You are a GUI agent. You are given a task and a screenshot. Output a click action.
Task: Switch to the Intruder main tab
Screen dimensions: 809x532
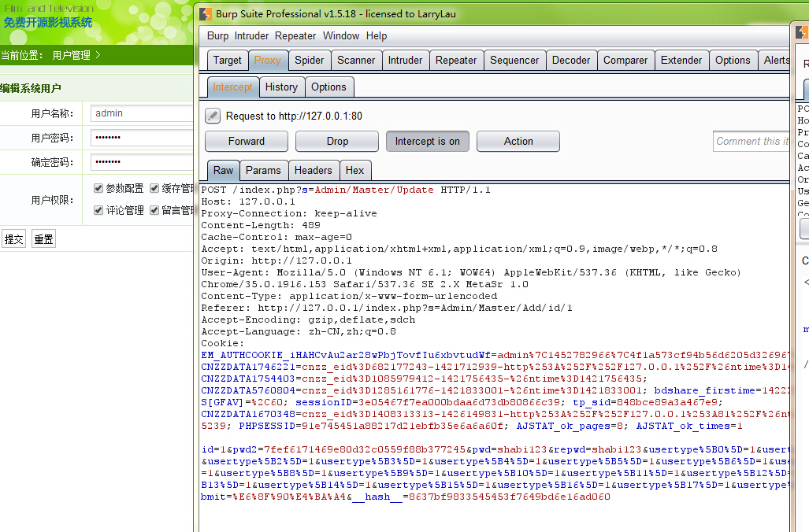(405, 61)
